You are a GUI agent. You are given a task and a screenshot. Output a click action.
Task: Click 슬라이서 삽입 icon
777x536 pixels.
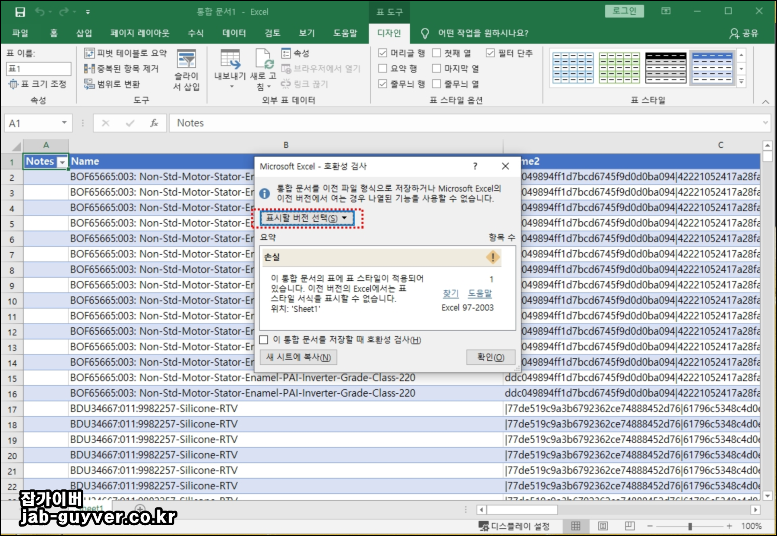point(186,59)
